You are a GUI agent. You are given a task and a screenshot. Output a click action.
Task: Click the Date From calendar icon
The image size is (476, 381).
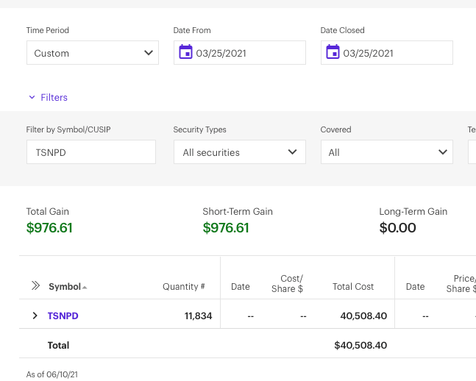coord(185,52)
